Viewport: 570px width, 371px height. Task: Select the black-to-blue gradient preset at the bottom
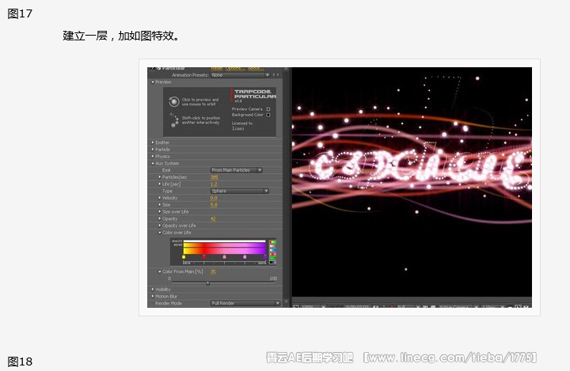pos(272,262)
